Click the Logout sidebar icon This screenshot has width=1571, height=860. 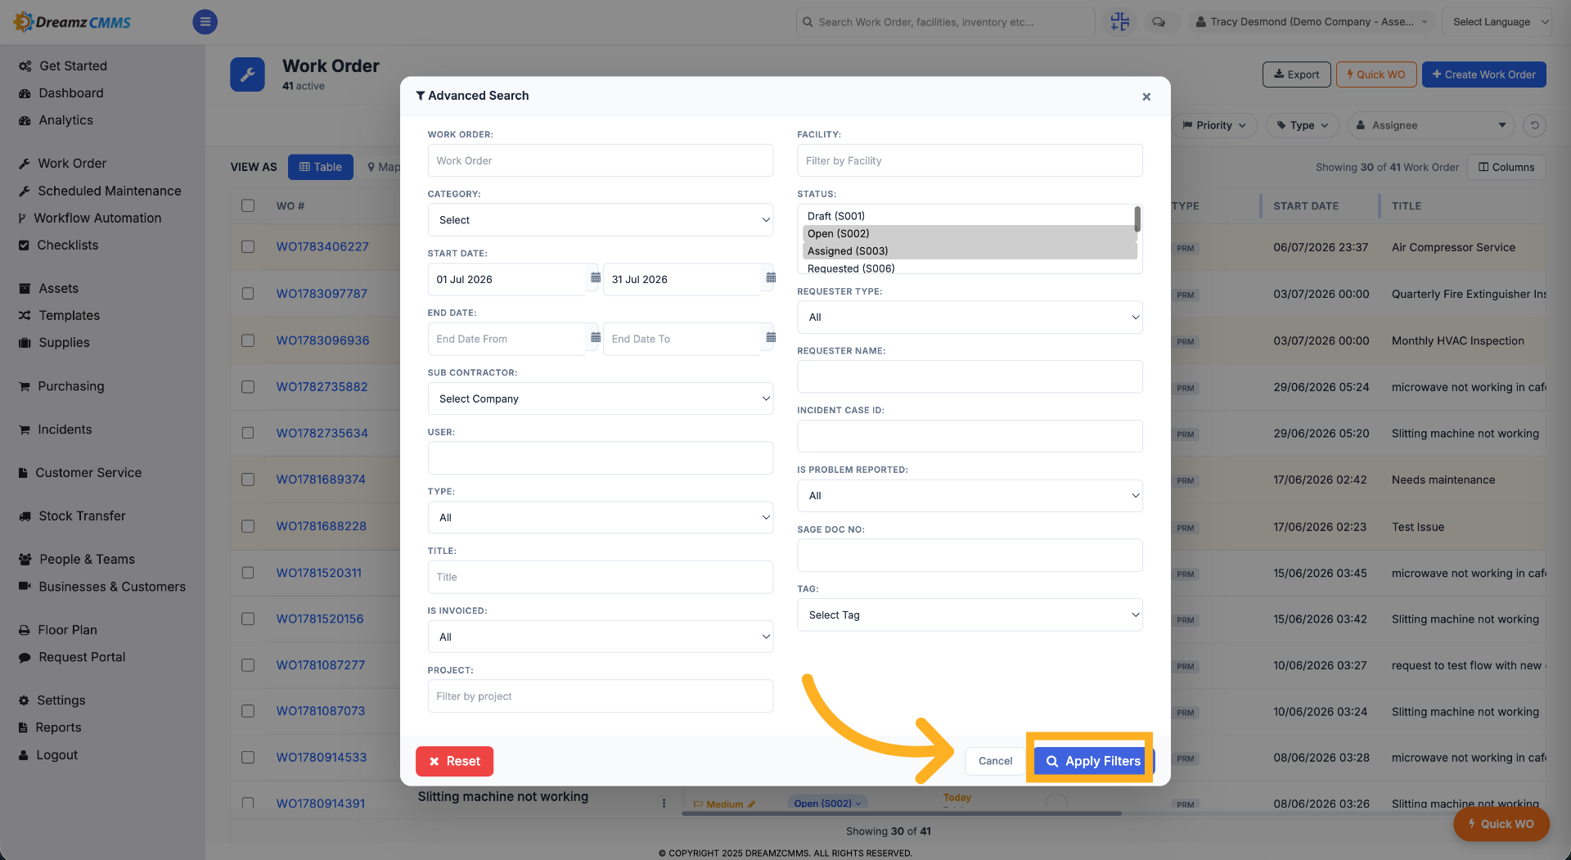click(x=24, y=754)
